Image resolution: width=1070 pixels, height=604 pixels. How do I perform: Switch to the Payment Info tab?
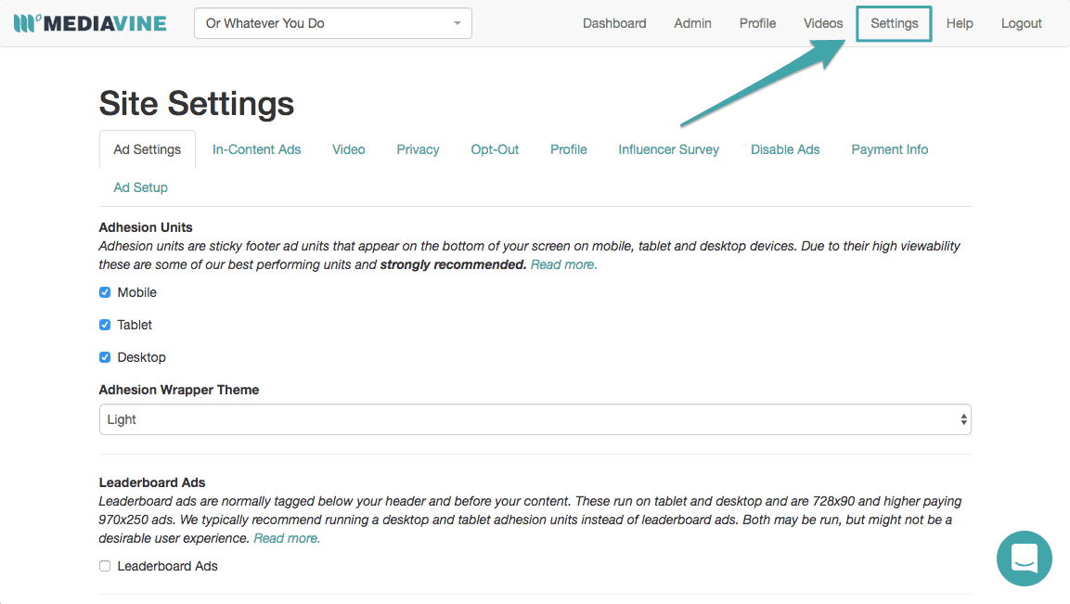889,148
